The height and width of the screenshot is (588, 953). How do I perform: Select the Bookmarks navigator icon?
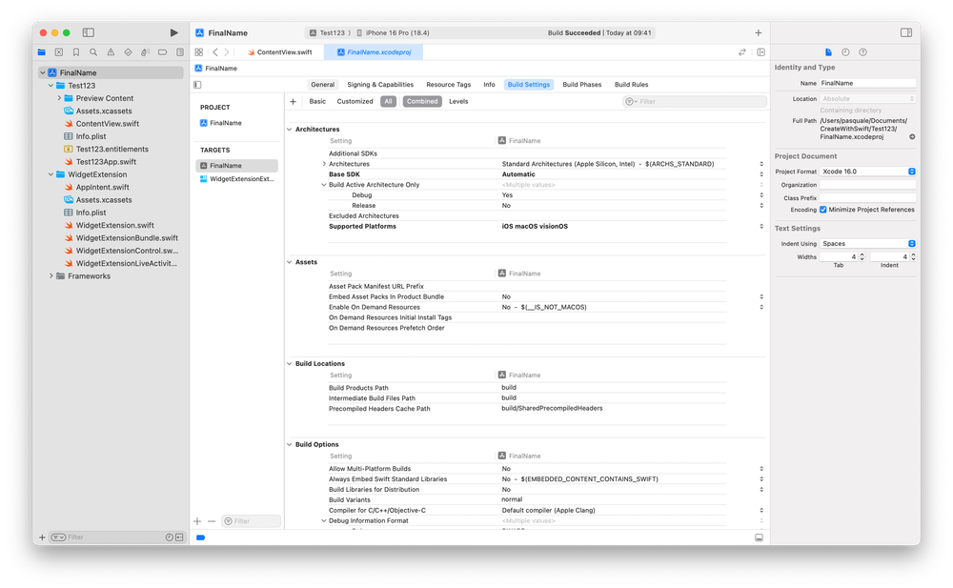pyautogui.click(x=76, y=52)
